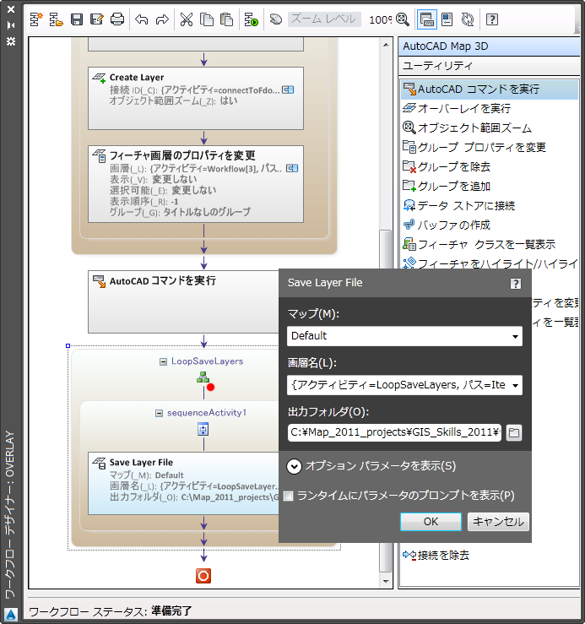Select フィーチャ クラスを一覧表示 activity
The height and width of the screenshot is (624, 585).
479,245
